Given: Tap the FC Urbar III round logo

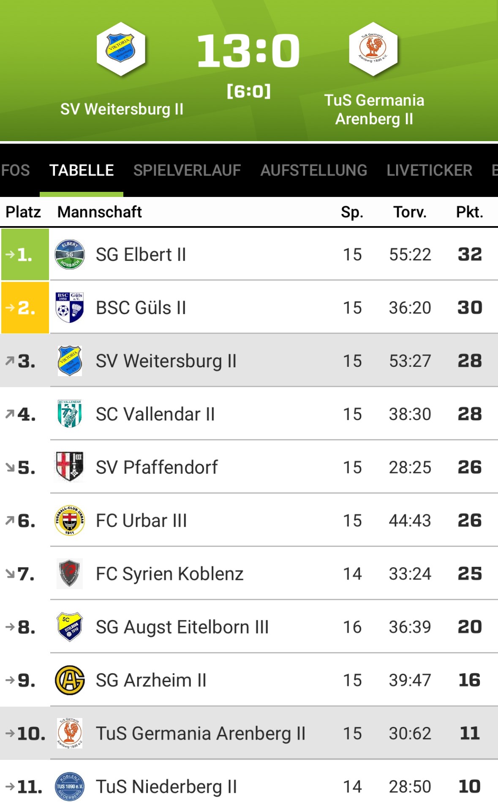Looking at the screenshot, I should click(70, 521).
